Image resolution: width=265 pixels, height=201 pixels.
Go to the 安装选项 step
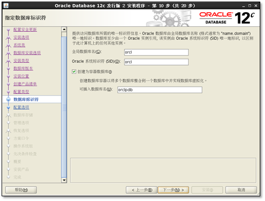[x=22, y=37]
